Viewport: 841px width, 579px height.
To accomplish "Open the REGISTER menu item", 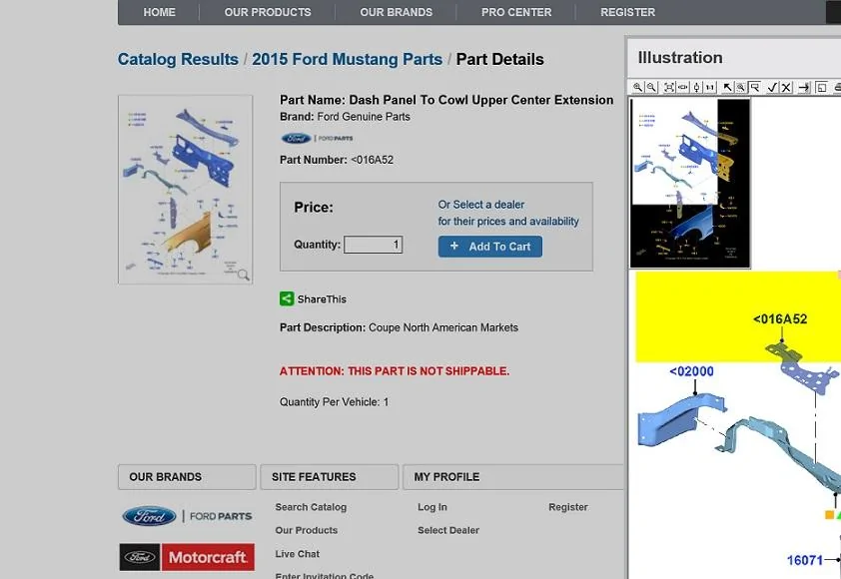I will point(627,12).
